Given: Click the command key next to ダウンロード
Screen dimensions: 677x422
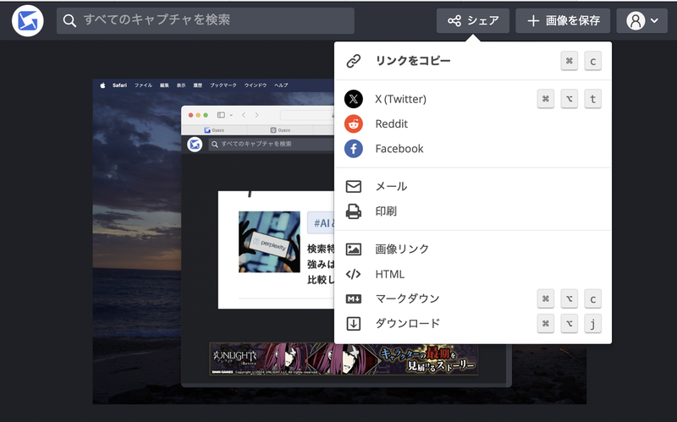Looking at the screenshot, I should click(x=546, y=324).
